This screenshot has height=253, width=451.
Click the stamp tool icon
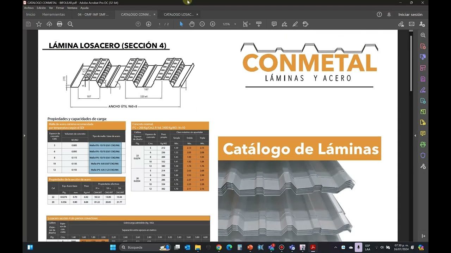[x=305, y=24]
